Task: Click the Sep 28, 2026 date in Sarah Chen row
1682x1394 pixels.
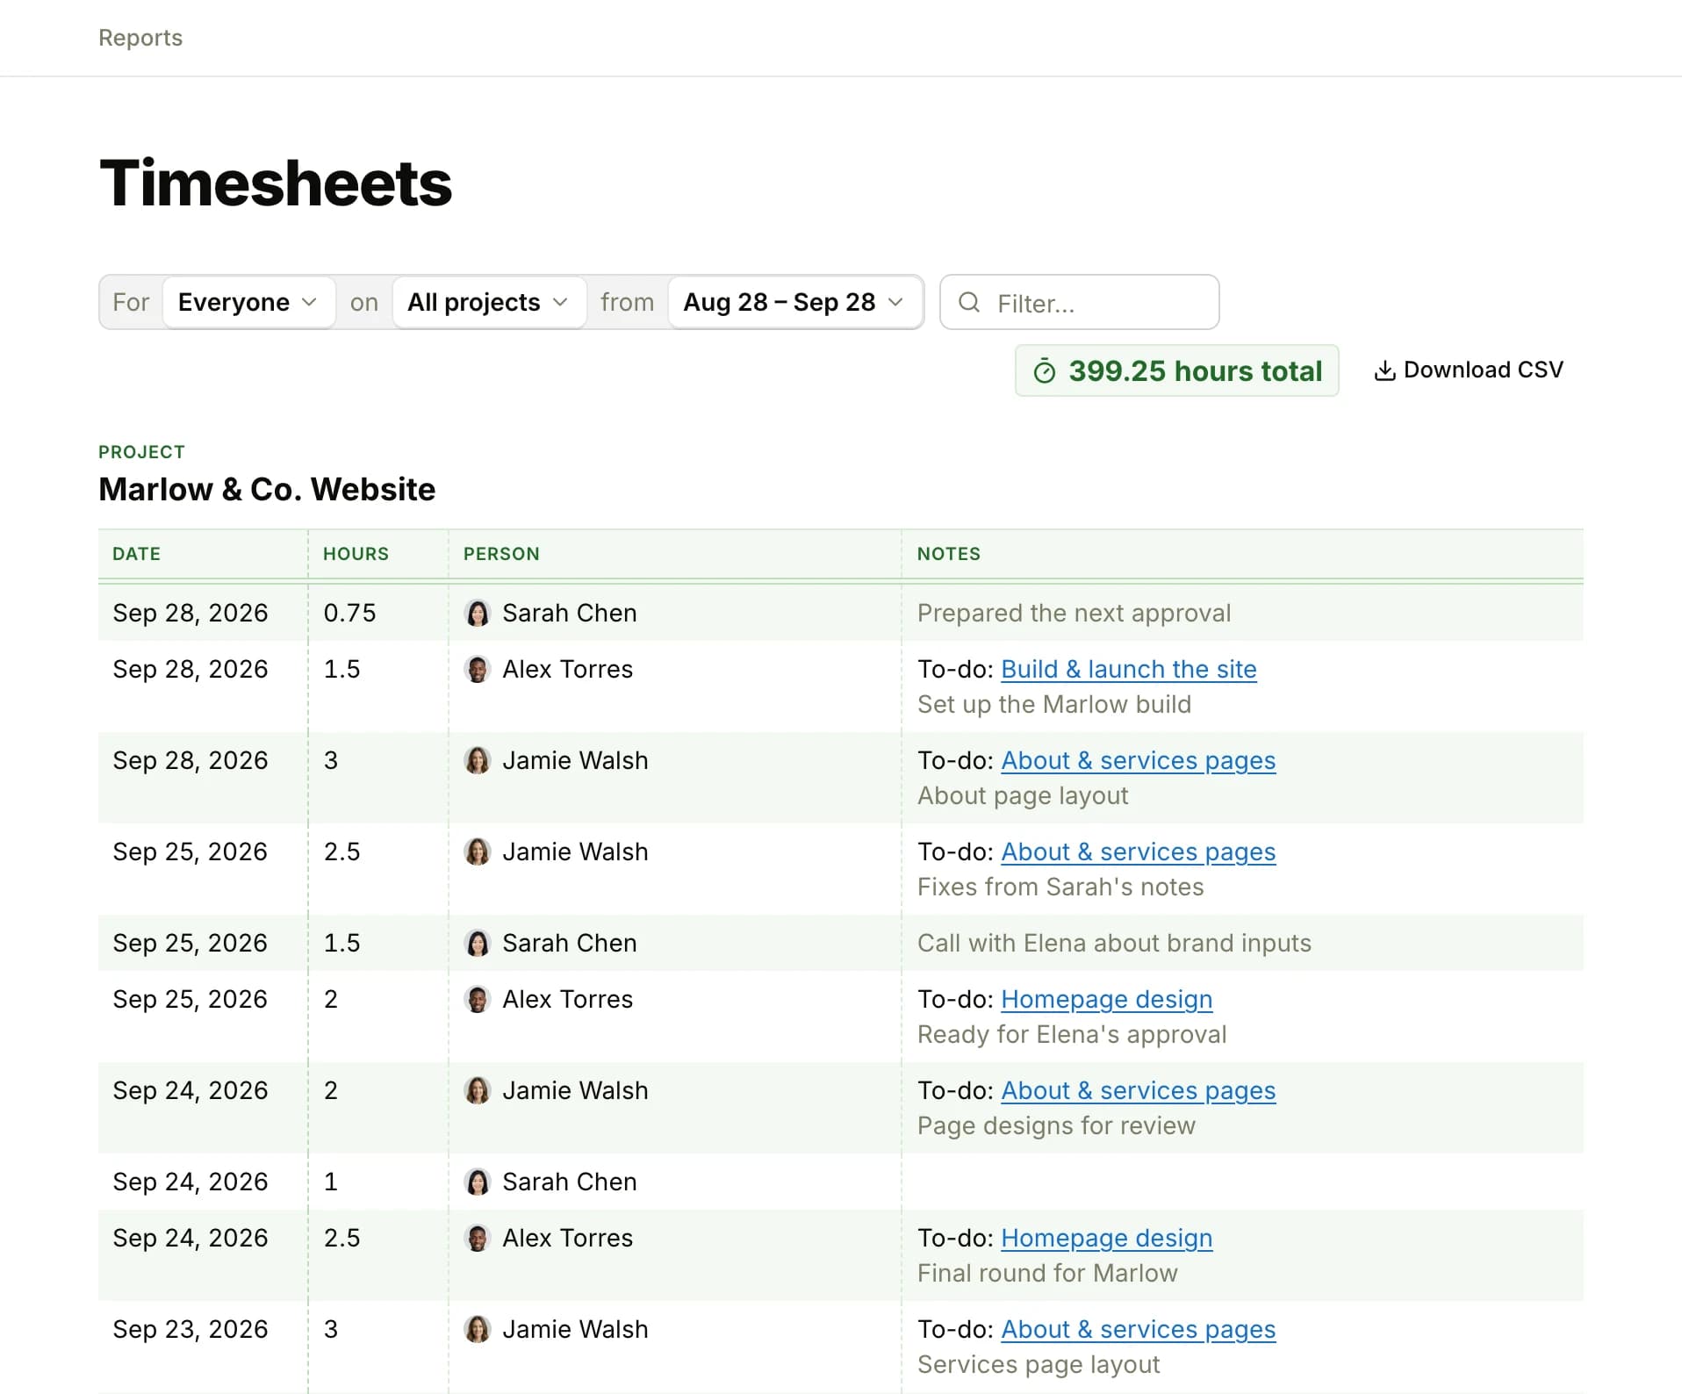Action: click(x=190, y=613)
